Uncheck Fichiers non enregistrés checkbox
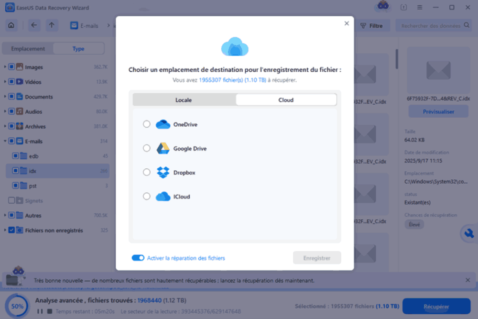 [11, 230]
